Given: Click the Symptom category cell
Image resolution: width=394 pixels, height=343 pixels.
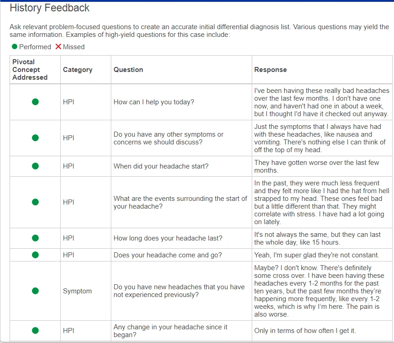Looking at the screenshot, I should click(x=78, y=291).
